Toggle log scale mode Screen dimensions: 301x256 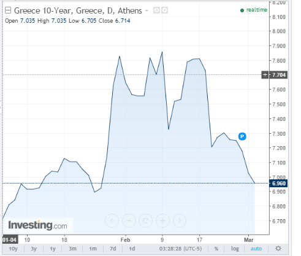point(235,249)
